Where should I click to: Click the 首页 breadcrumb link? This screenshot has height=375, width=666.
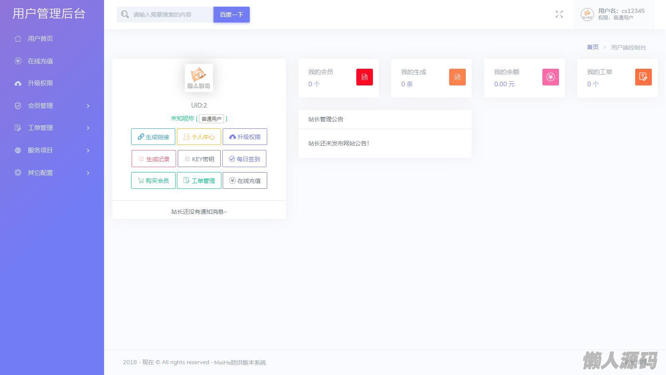click(x=592, y=47)
